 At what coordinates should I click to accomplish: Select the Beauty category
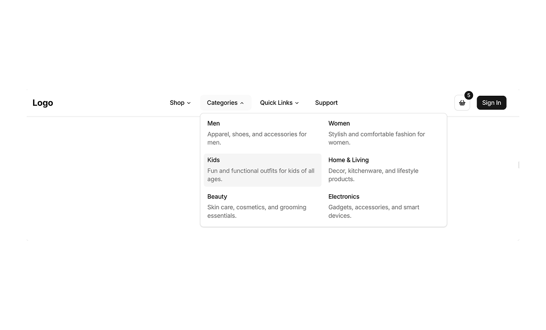click(217, 196)
